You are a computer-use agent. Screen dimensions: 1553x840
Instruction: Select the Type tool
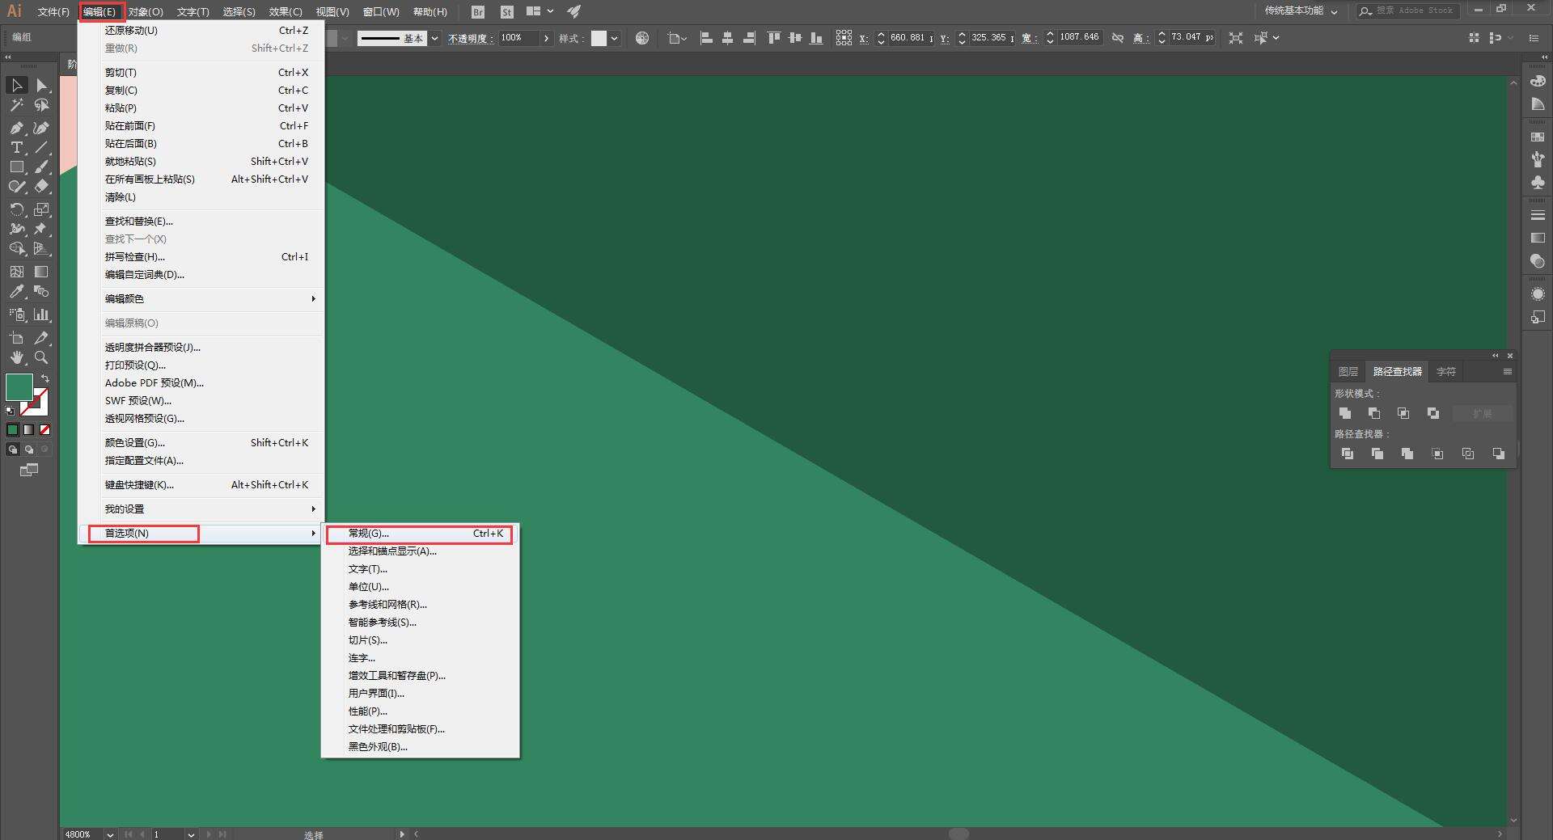pyautogui.click(x=16, y=147)
